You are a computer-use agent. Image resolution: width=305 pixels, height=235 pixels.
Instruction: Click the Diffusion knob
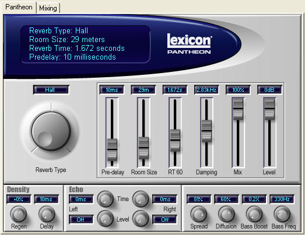click(x=226, y=214)
